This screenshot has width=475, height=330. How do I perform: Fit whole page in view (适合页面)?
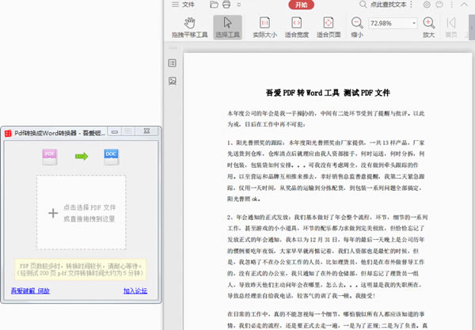coord(328,28)
